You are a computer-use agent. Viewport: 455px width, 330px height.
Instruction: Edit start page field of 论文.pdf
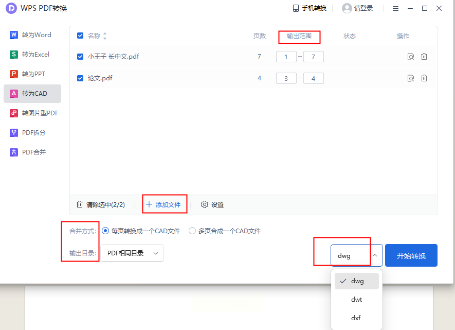(286, 78)
